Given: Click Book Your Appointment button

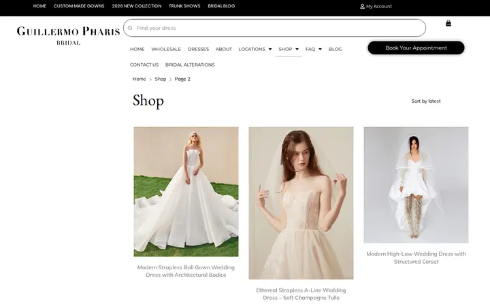Looking at the screenshot, I should click(416, 48).
